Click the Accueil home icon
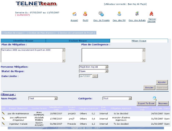 74,14
